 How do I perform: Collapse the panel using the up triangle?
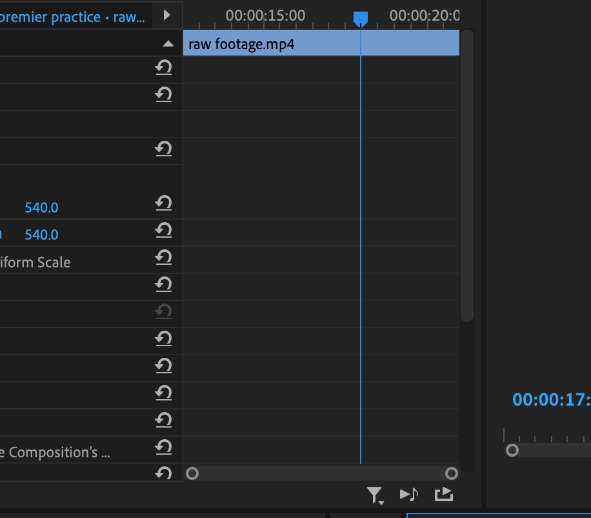[x=168, y=43]
